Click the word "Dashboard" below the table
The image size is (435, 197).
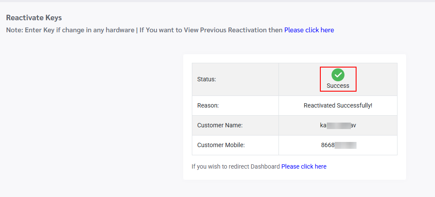point(265,166)
